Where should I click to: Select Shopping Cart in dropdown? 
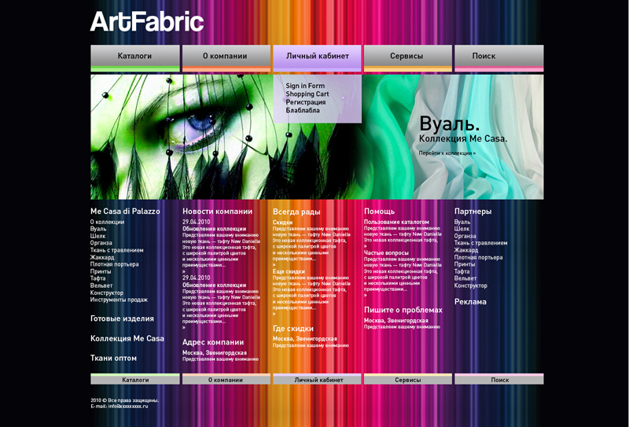tap(307, 94)
